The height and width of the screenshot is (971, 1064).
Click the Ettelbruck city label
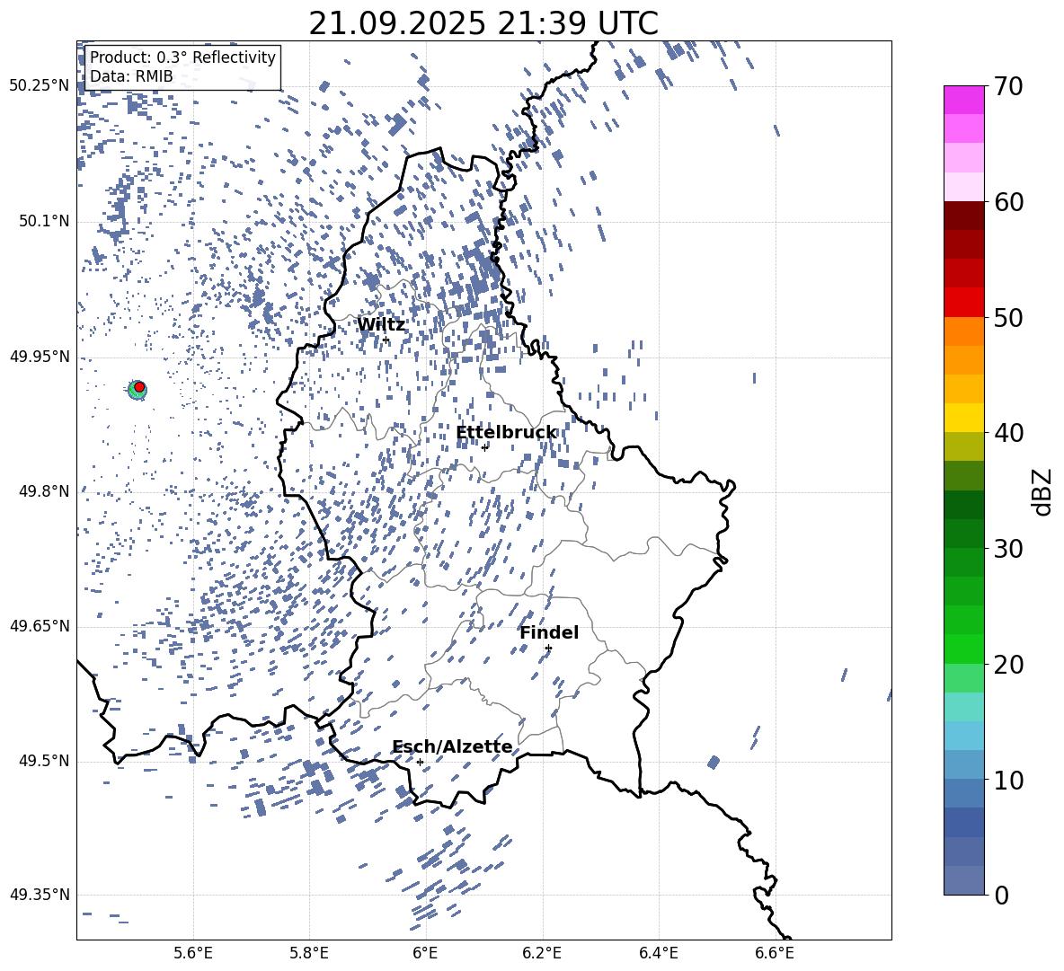click(506, 433)
